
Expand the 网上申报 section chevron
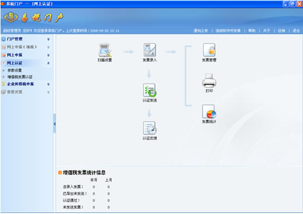48,55
